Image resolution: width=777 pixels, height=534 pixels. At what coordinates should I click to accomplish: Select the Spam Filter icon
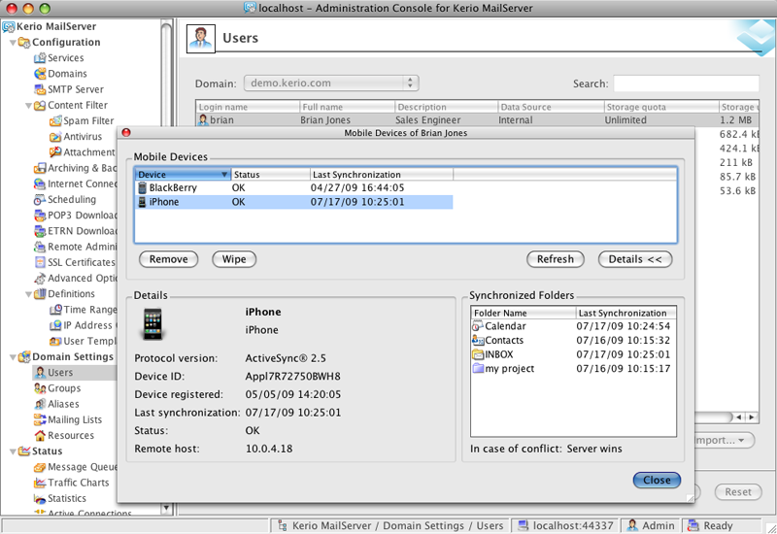coord(55,120)
